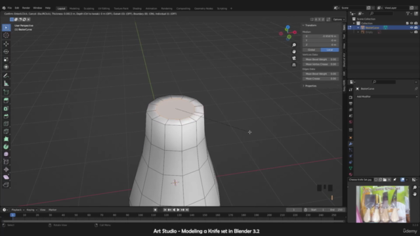Screen dimensions: 420x236
Task: Open the File menu
Action: coord(10,8)
